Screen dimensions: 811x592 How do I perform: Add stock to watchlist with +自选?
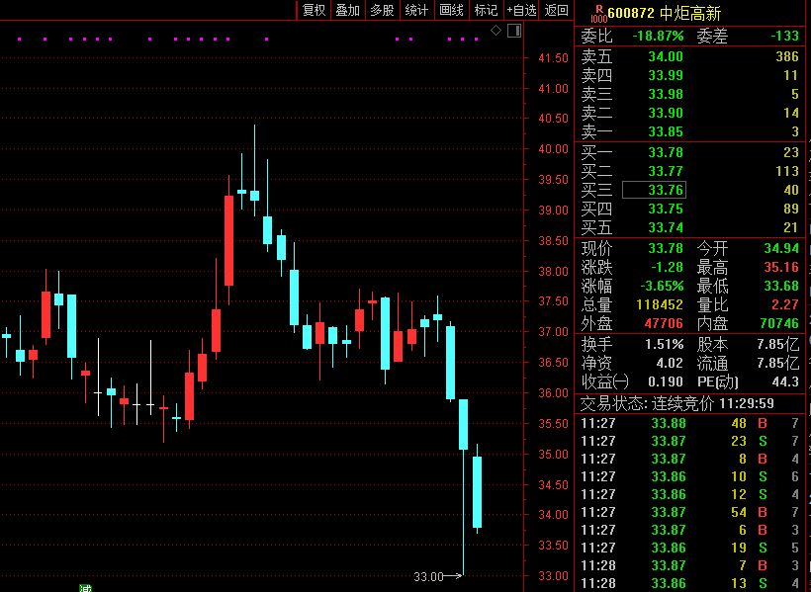pos(521,10)
